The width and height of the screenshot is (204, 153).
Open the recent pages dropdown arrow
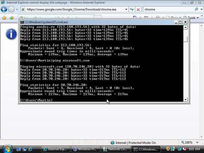tap(17, 9)
